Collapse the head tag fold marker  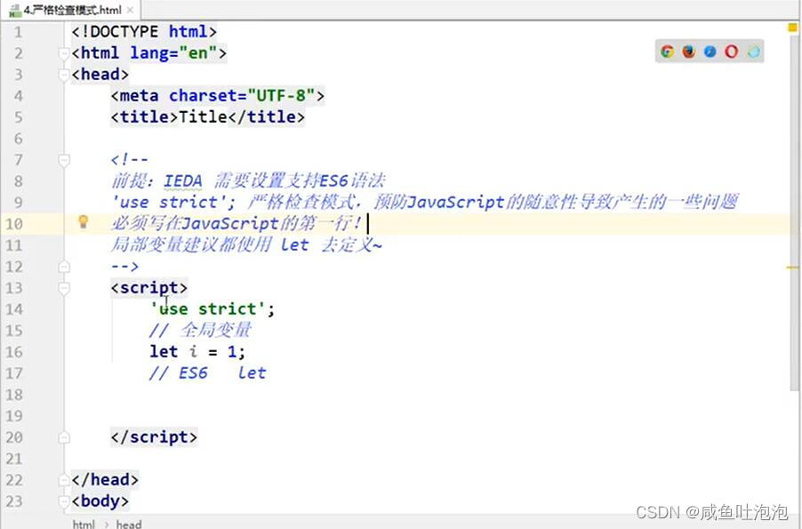[x=64, y=75]
